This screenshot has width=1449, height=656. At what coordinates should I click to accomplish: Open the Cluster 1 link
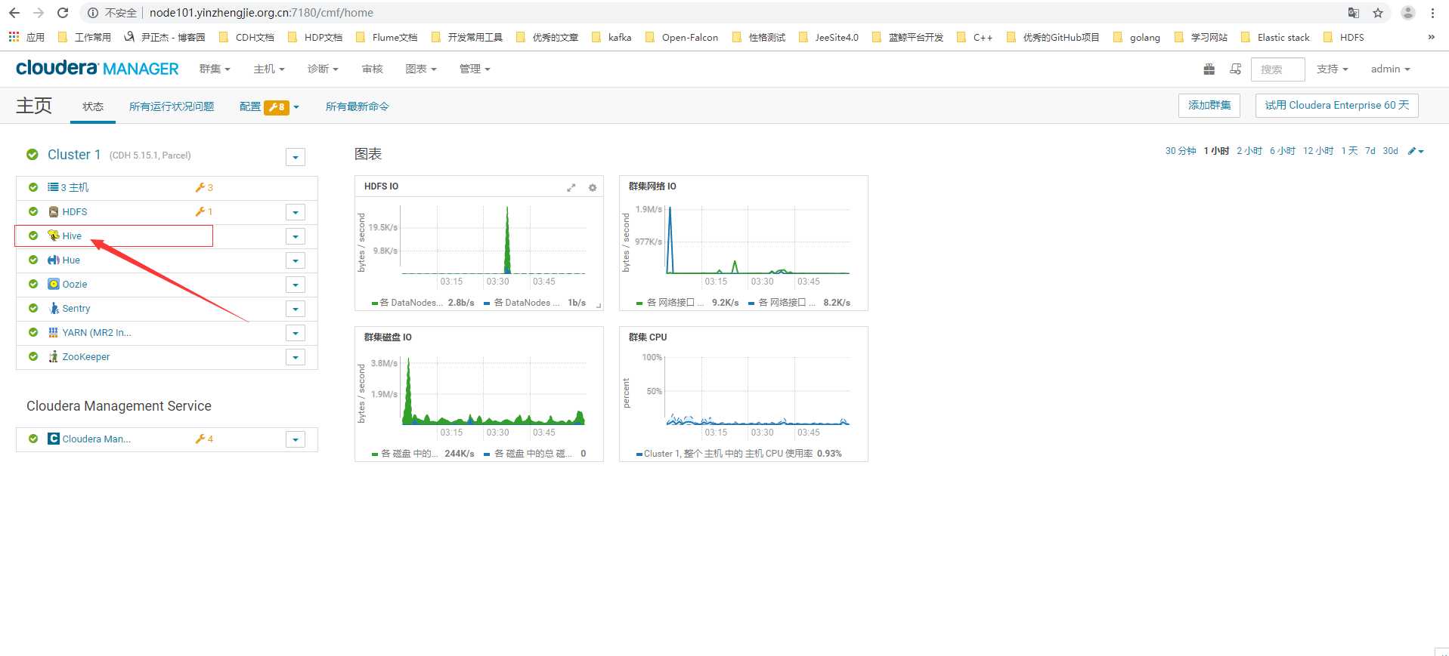pyautogui.click(x=74, y=155)
